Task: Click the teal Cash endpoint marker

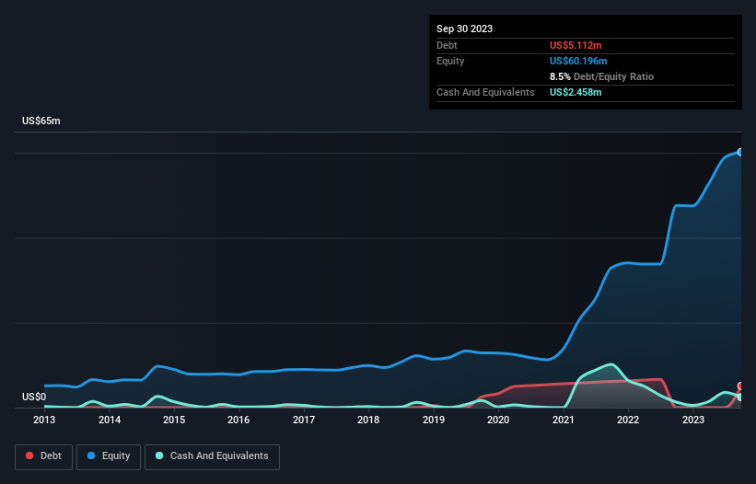Action: click(x=740, y=398)
